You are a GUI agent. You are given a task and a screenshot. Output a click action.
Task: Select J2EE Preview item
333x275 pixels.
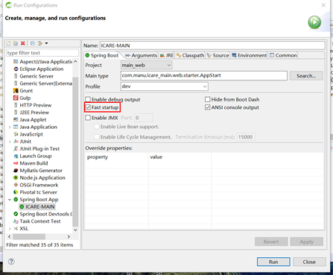(x=34, y=113)
